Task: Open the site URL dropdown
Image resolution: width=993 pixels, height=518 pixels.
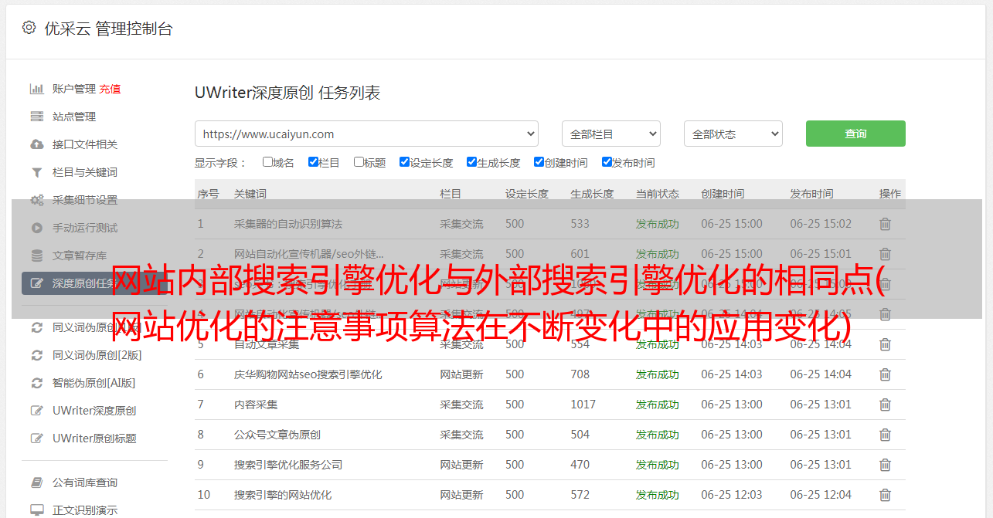Action: 366,134
